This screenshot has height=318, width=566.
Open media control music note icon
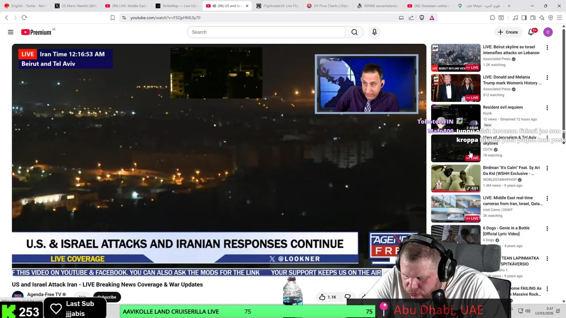515,18
